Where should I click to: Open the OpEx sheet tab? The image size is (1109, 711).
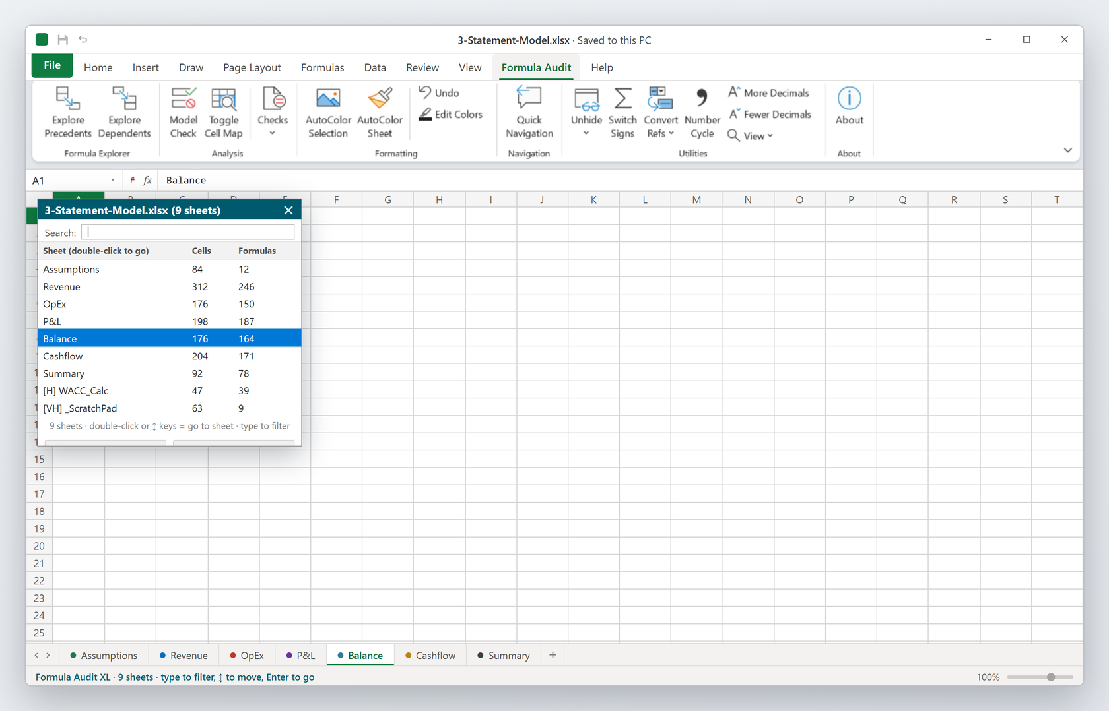coord(246,655)
